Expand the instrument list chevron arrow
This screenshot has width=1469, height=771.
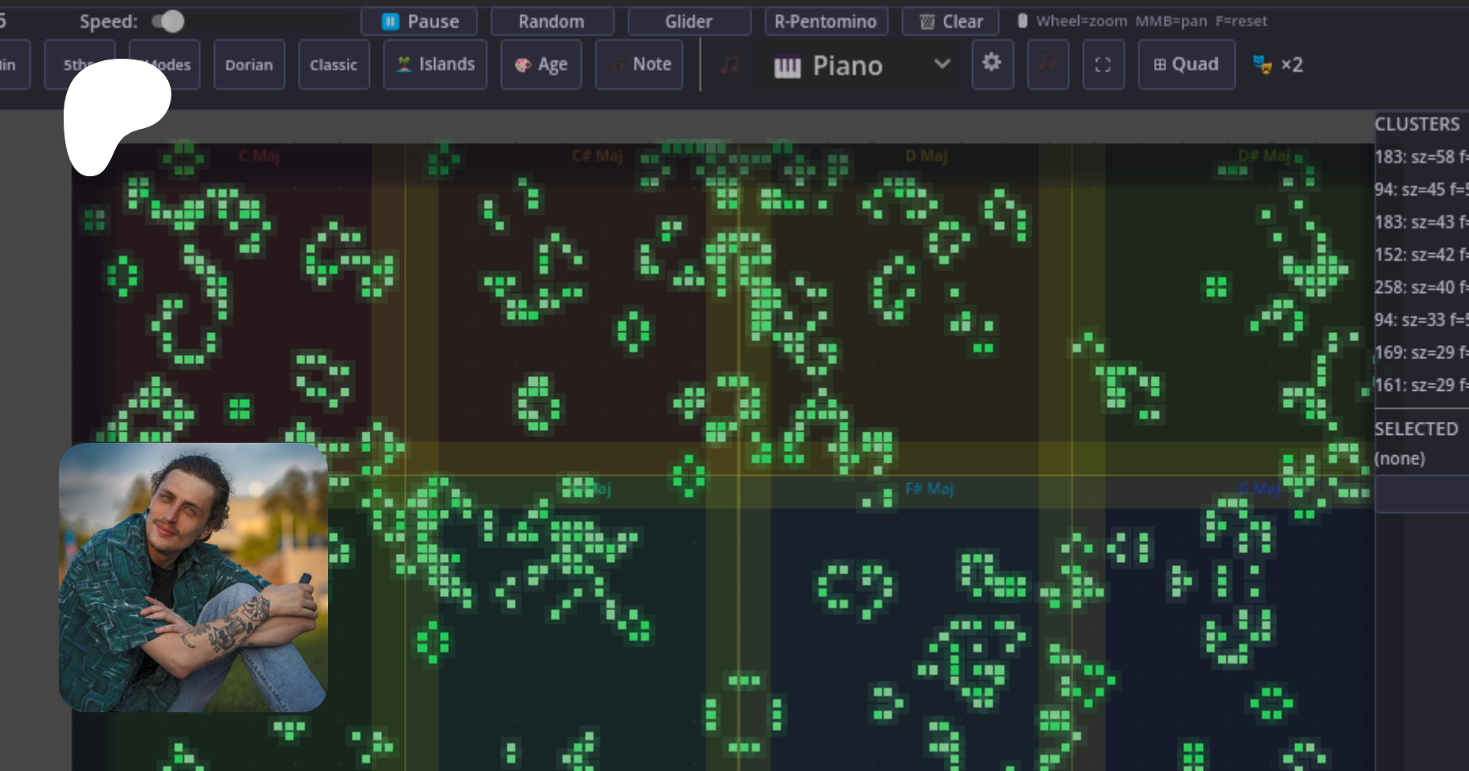point(942,64)
